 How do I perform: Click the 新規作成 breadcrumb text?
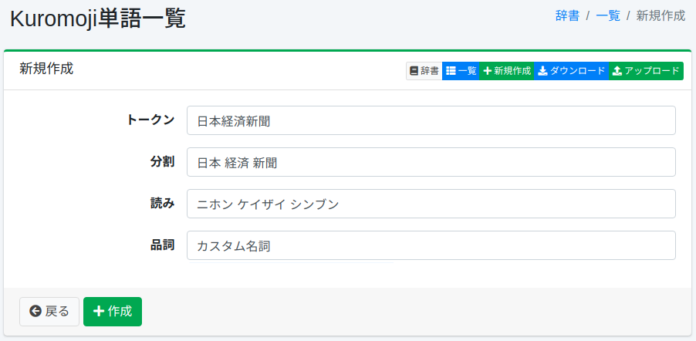coord(661,15)
